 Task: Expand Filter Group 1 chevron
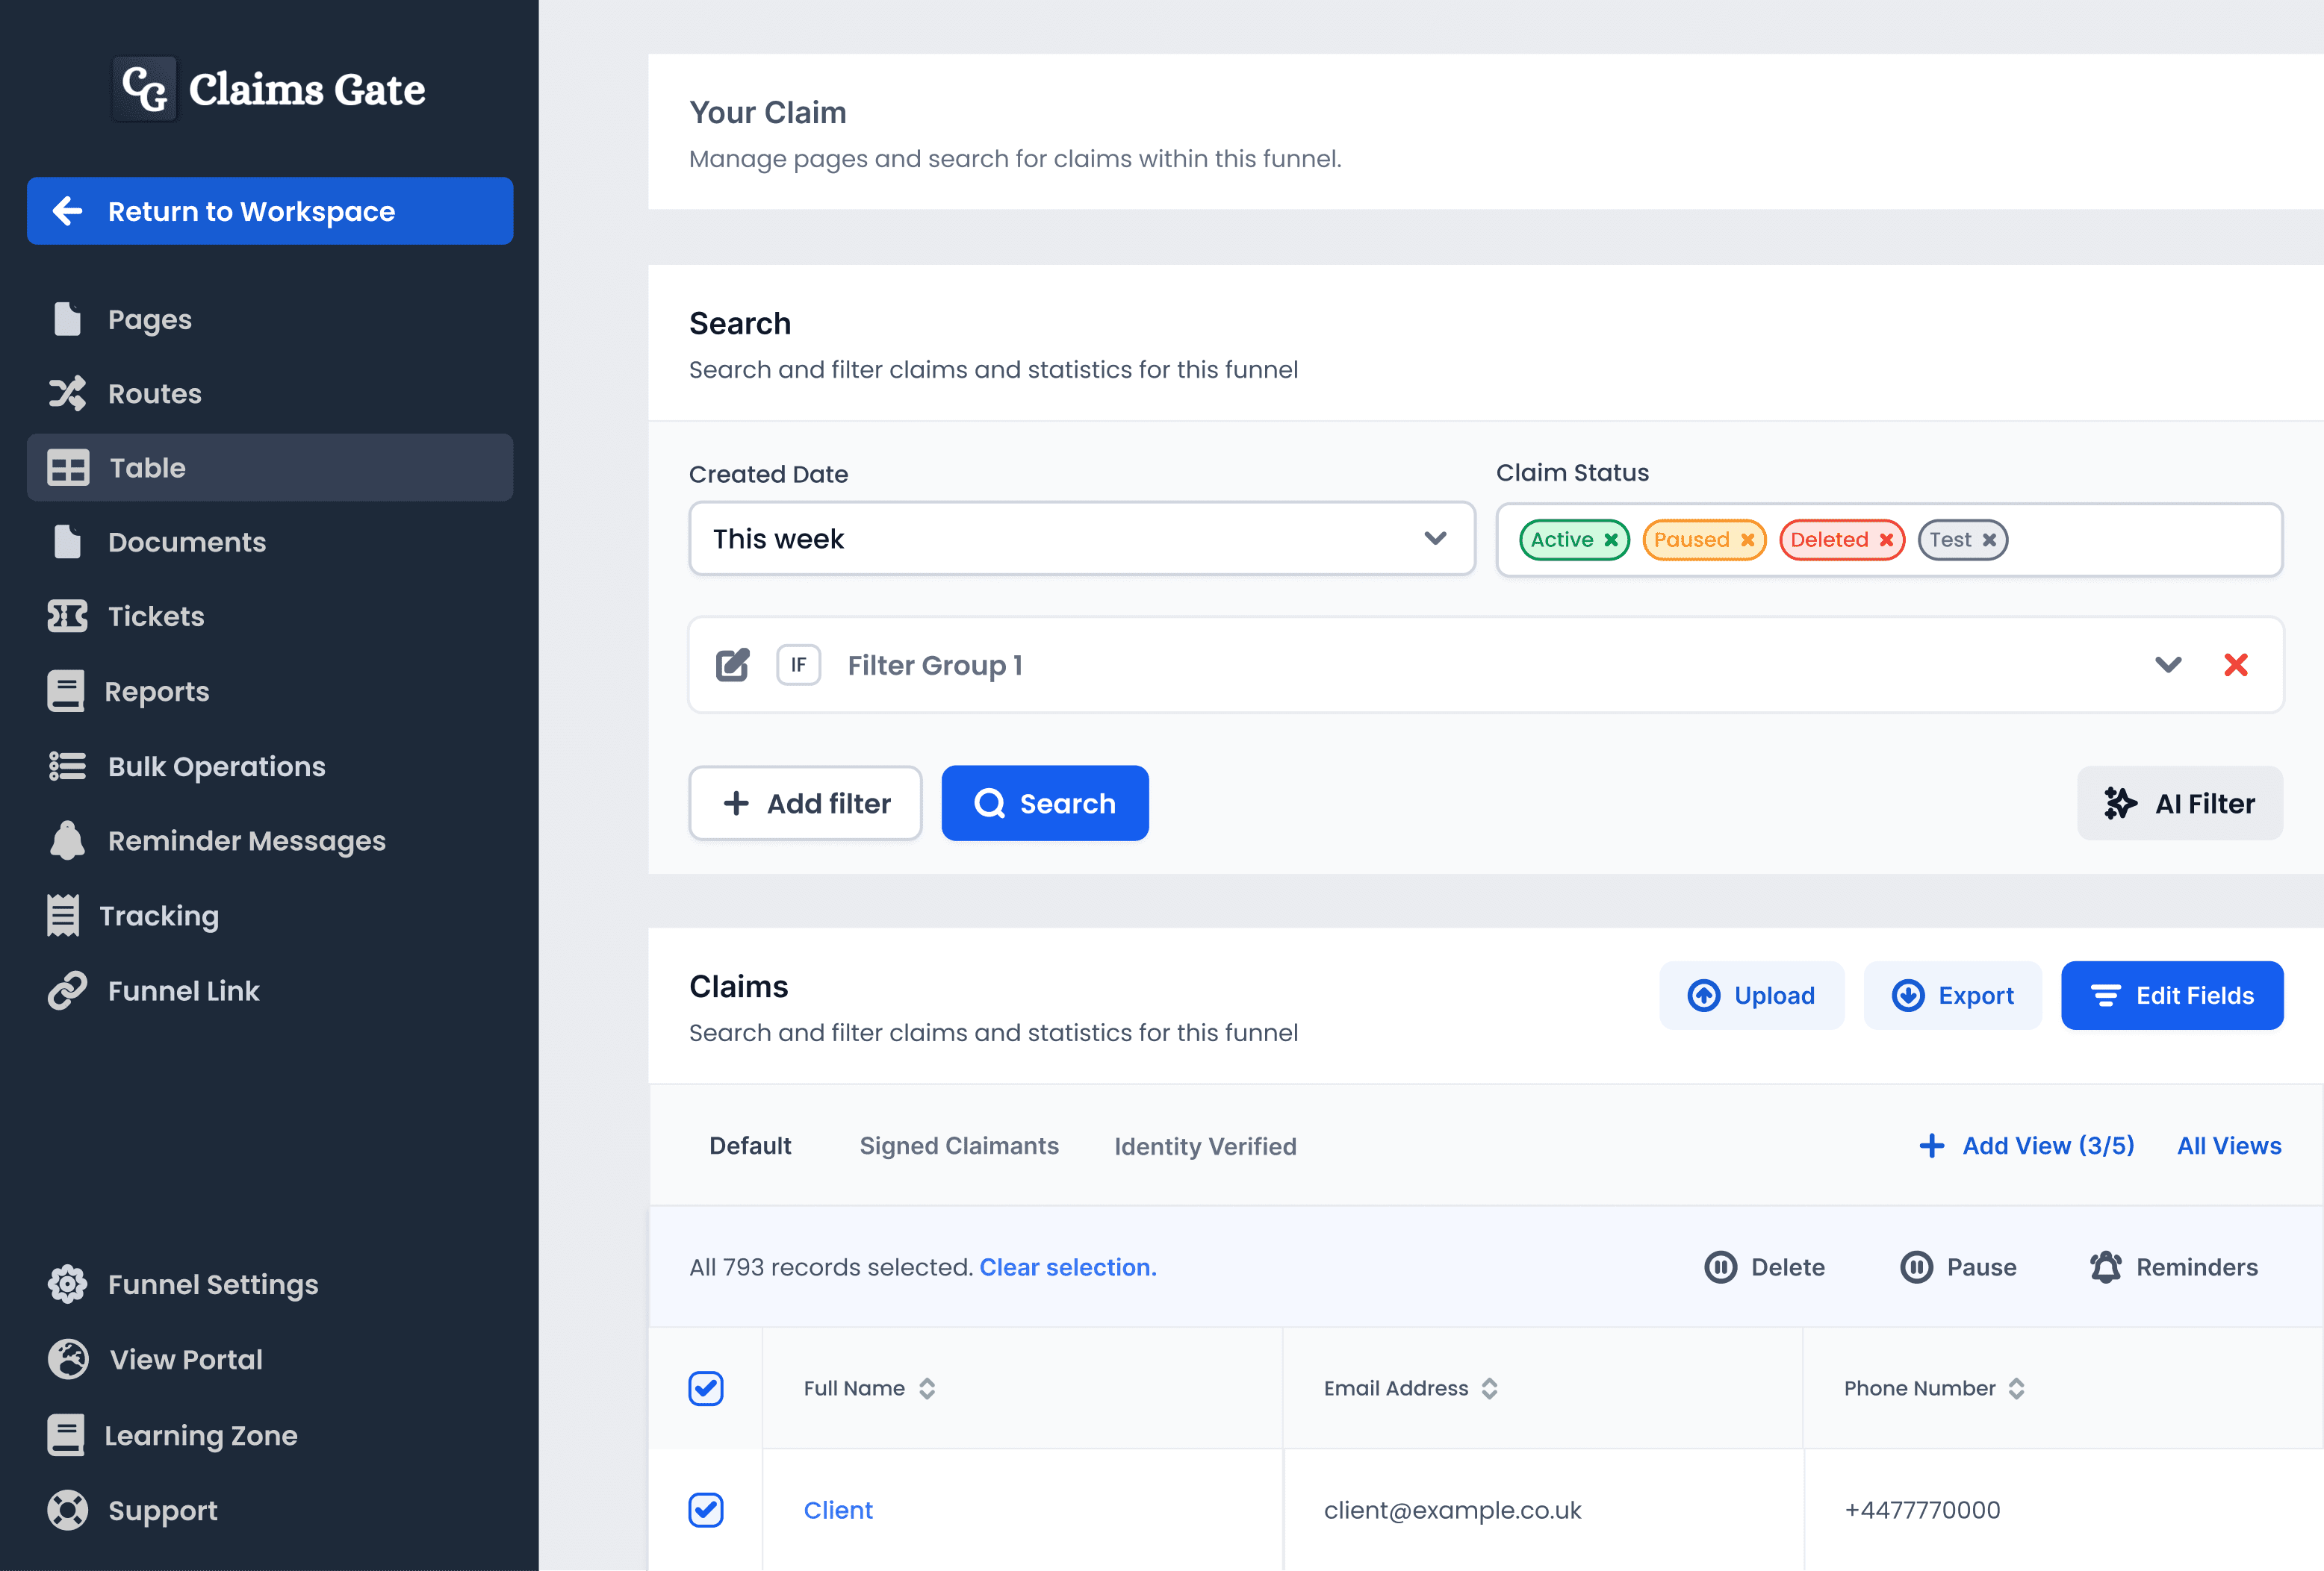click(x=2167, y=664)
